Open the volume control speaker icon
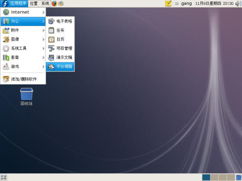 pyautogui.click(x=238, y=3)
